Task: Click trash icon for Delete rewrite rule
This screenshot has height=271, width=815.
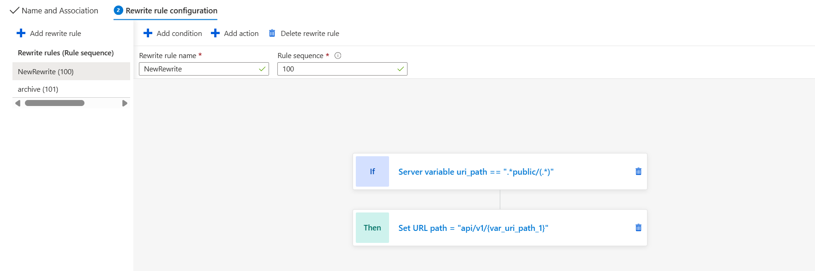Action: coord(272,33)
